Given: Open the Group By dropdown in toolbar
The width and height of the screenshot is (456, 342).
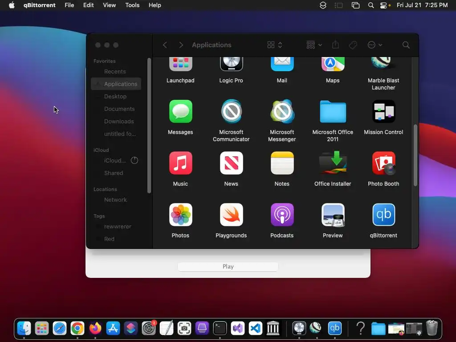Looking at the screenshot, I should click(x=314, y=45).
